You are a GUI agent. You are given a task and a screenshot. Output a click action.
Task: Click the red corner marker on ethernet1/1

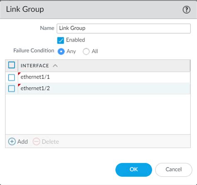click(19, 74)
